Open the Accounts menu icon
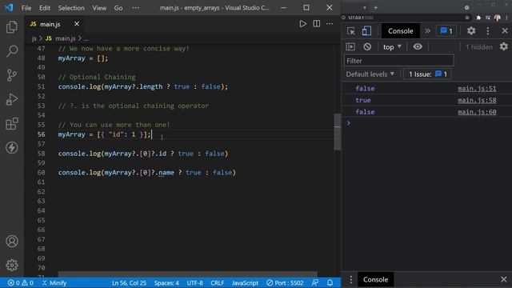 click(x=12, y=242)
